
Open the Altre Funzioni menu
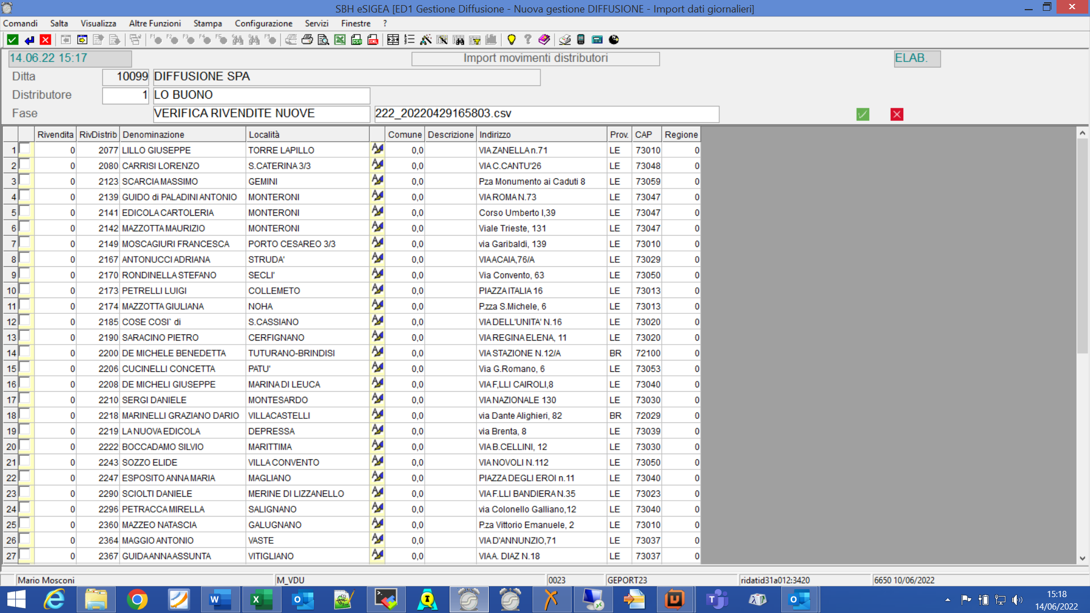[154, 23]
